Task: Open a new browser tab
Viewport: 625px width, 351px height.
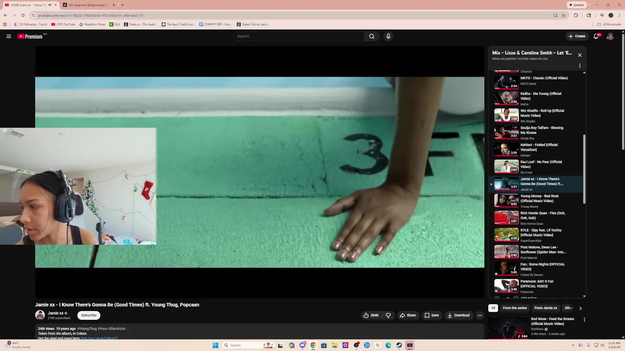Action: click(x=122, y=5)
